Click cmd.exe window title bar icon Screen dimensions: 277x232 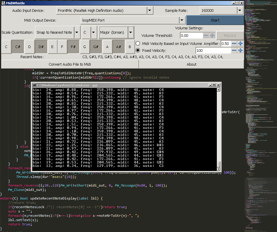[x=34, y=85]
